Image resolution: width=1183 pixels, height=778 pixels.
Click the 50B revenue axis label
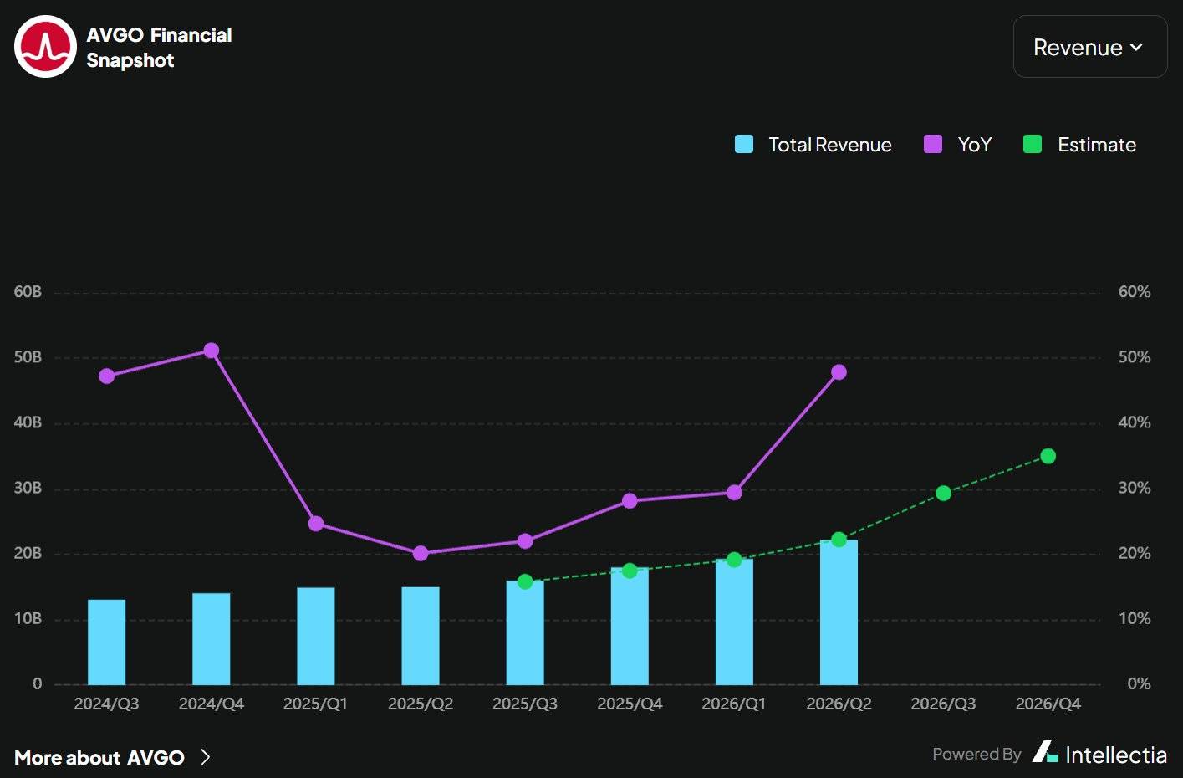coord(28,357)
